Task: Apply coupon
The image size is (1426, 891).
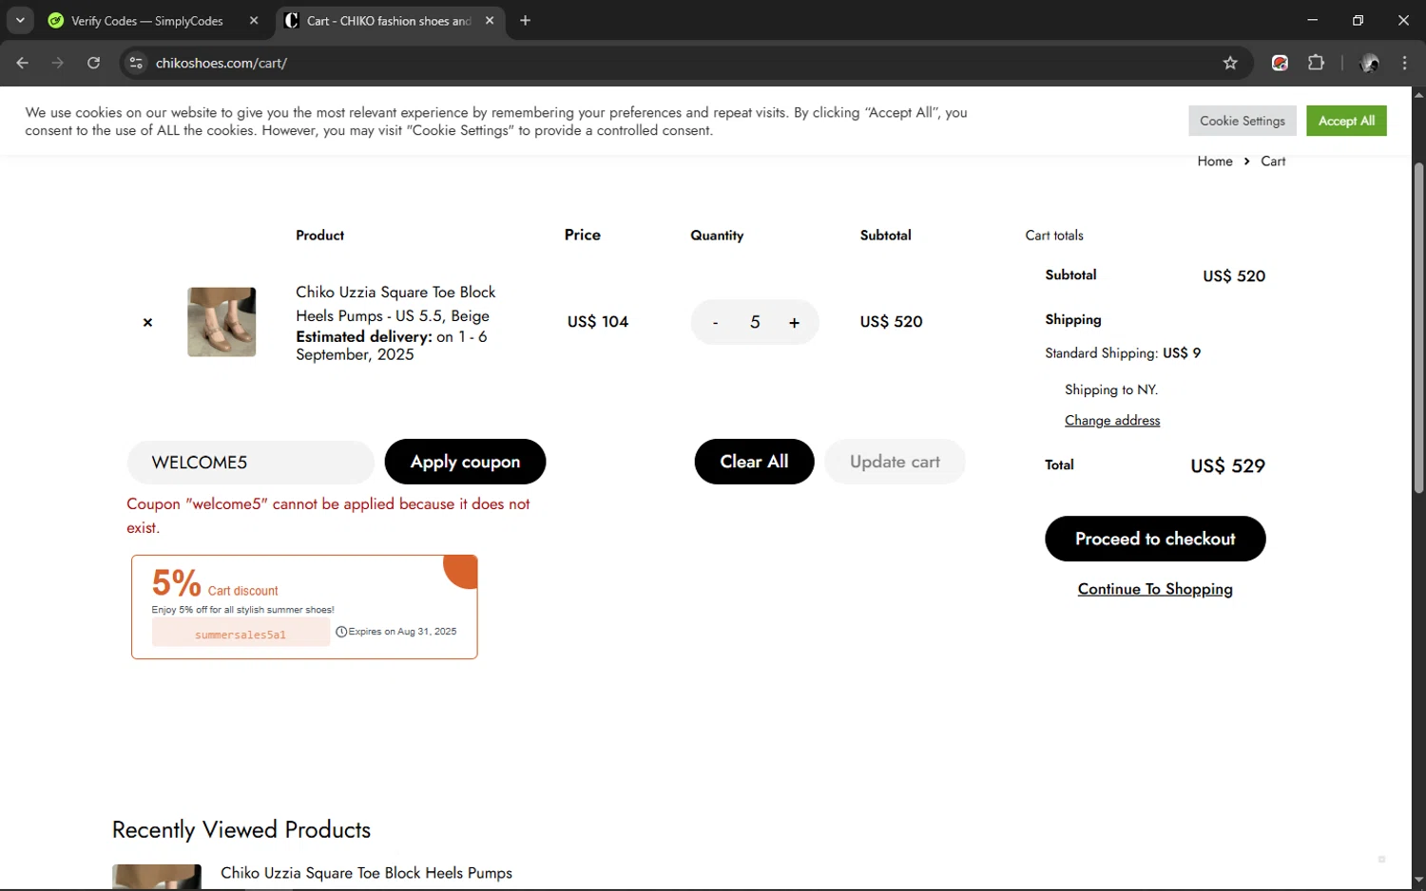Action: coord(465,462)
